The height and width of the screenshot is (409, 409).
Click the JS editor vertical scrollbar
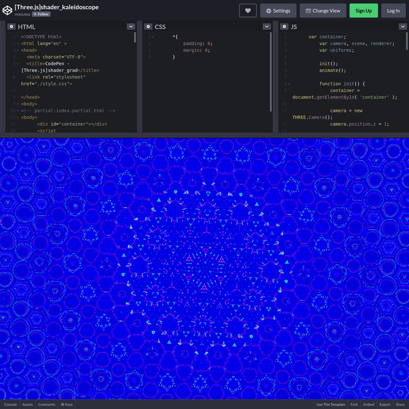407,41
